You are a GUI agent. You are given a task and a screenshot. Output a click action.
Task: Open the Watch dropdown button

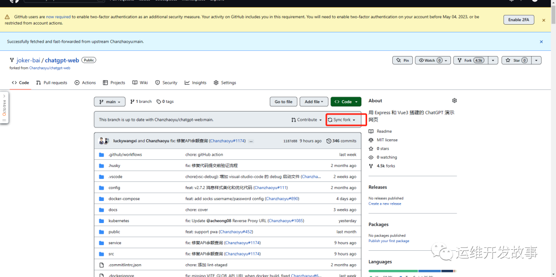pos(433,61)
